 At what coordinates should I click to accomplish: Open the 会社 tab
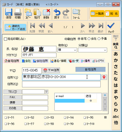coord(26,61)
